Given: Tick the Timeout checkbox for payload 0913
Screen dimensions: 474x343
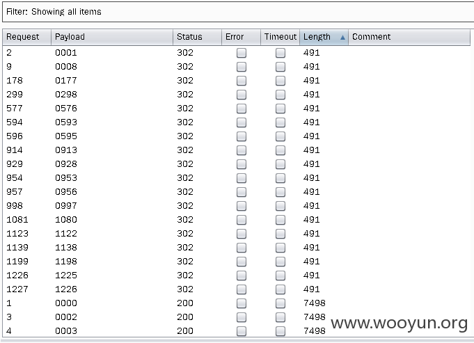Looking at the screenshot, I should pyautogui.click(x=281, y=150).
